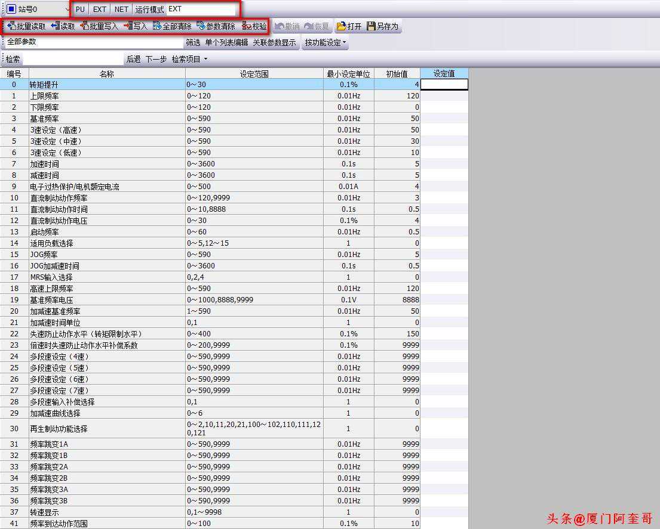Click 单个列表编辑 menu item
Image resolution: width=660 pixels, height=529 pixels.
tap(226, 42)
